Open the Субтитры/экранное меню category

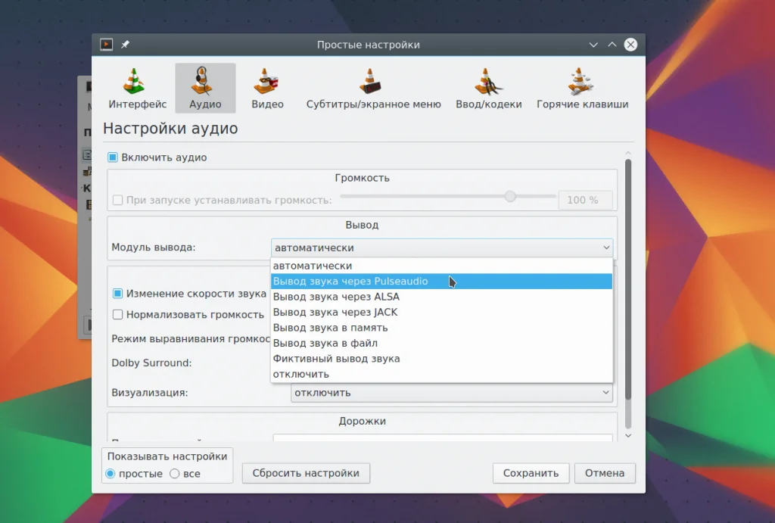(x=373, y=89)
